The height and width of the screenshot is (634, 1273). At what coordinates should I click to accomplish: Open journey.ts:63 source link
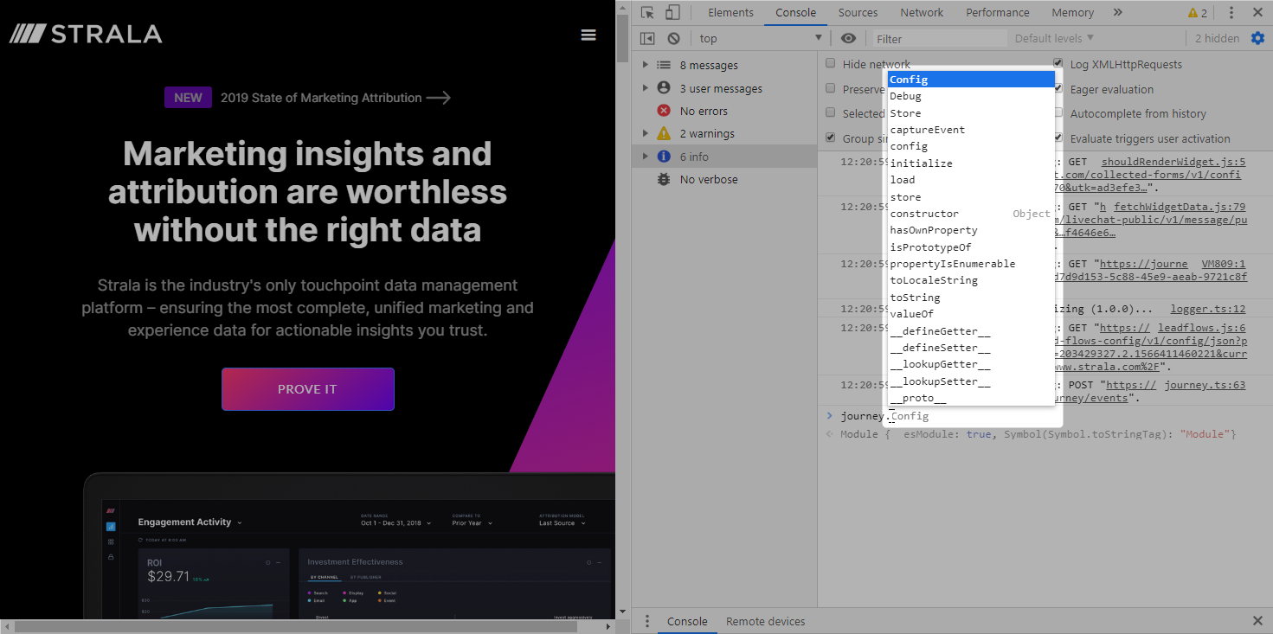coord(1205,385)
